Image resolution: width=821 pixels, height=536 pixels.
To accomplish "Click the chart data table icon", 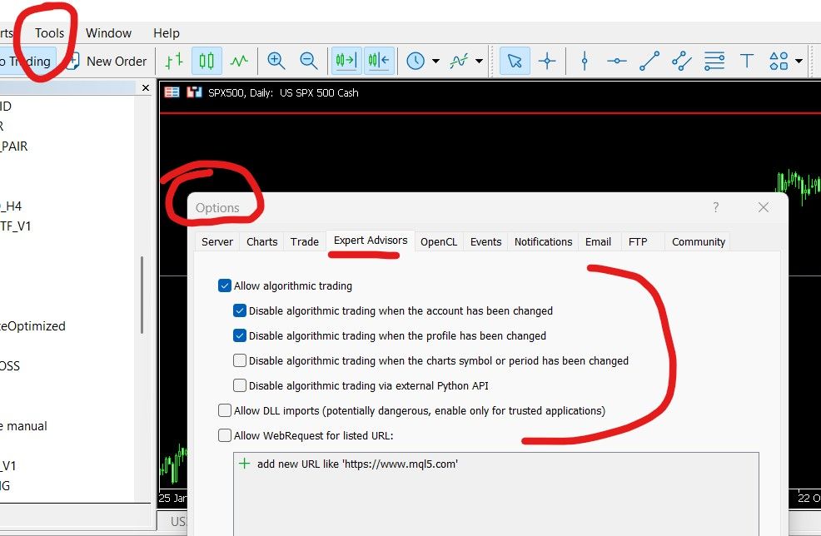I will click(172, 92).
